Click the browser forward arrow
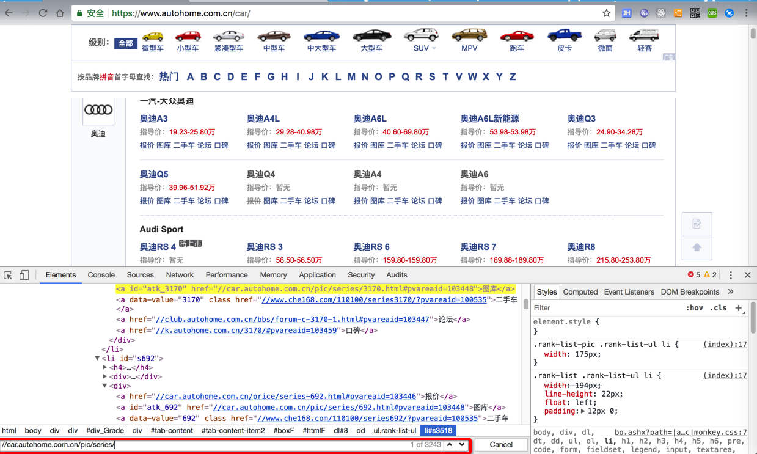The image size is (757, 454). pos(26,13)
